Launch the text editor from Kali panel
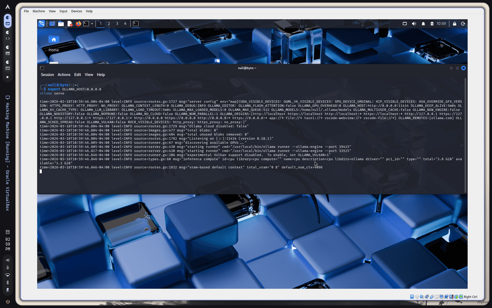The width and height of the screenshot is (492, 308). [x=70, y=24]
